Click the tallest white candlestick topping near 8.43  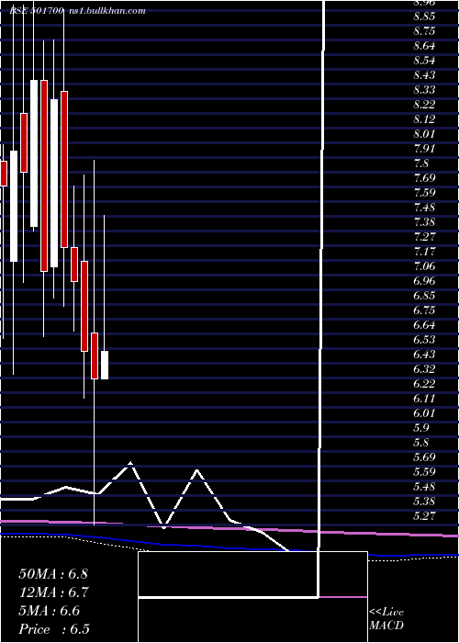34,153
